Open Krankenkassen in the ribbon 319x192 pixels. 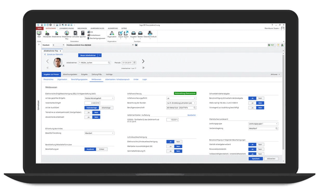click(x=94, y=35)
